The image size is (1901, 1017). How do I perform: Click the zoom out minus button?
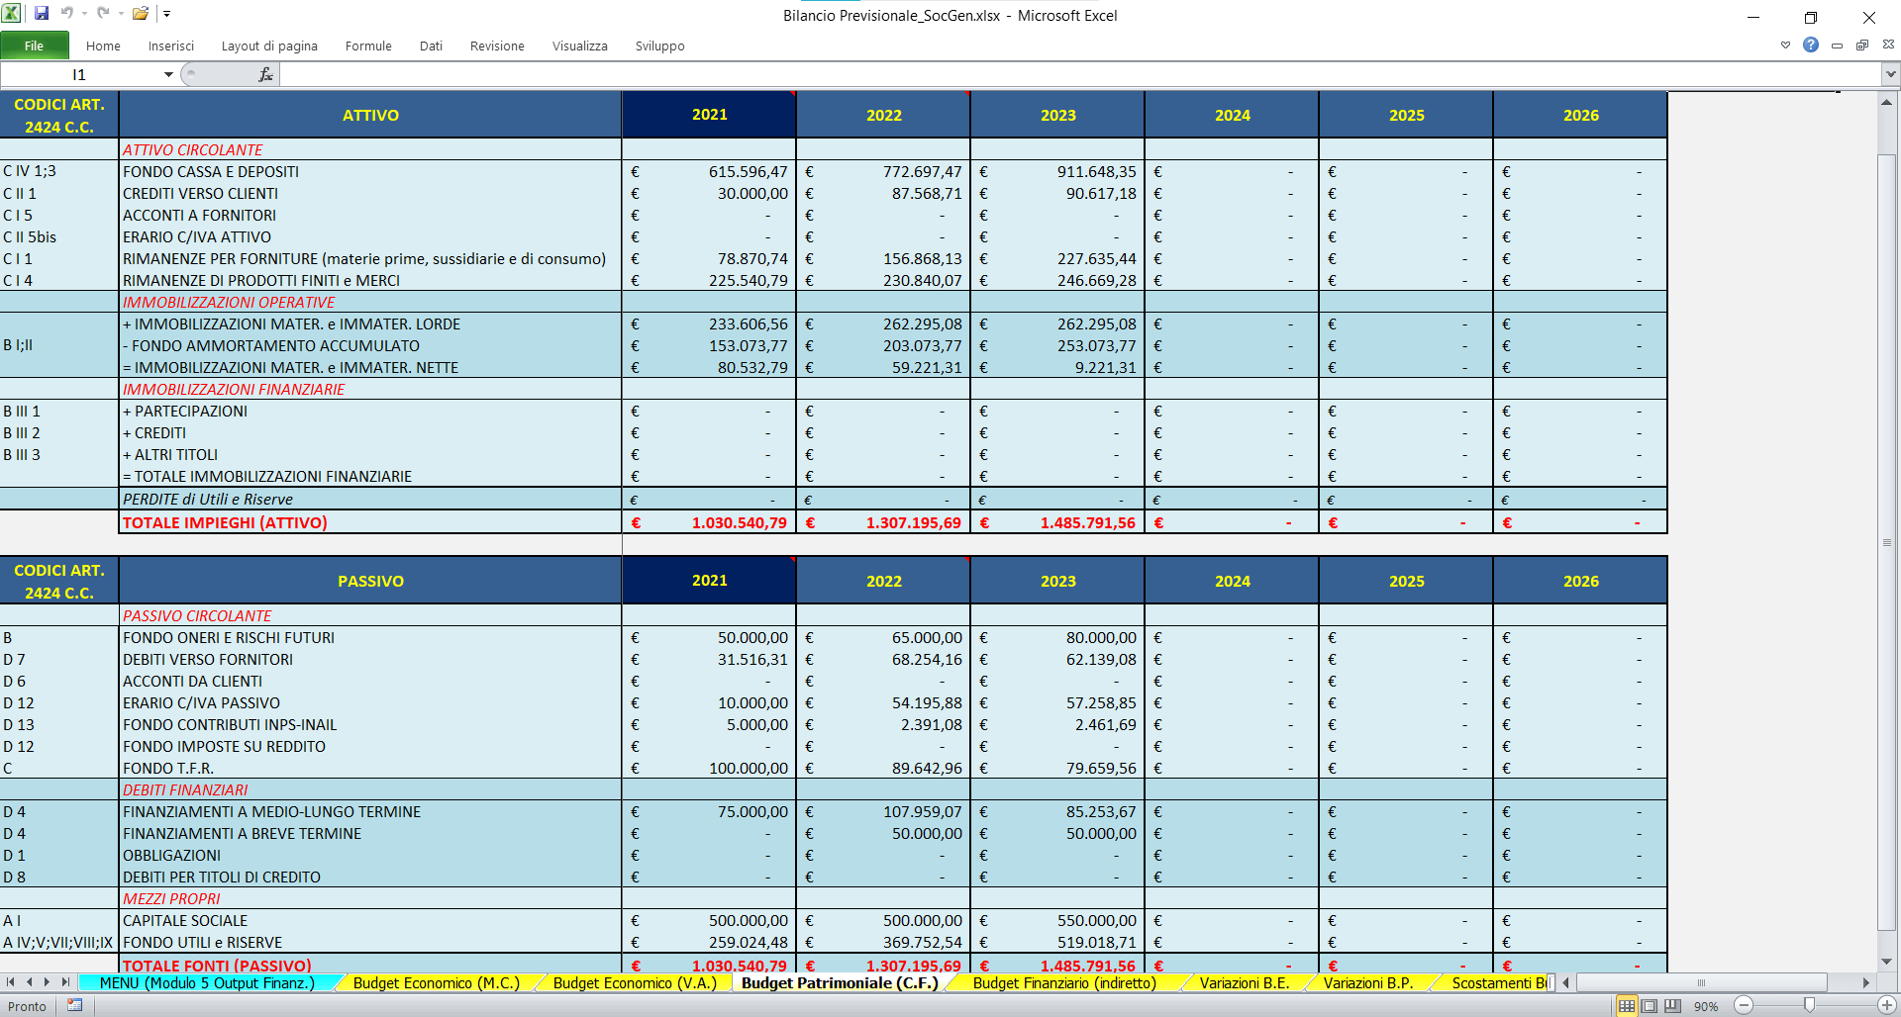coord(1744,1005)
